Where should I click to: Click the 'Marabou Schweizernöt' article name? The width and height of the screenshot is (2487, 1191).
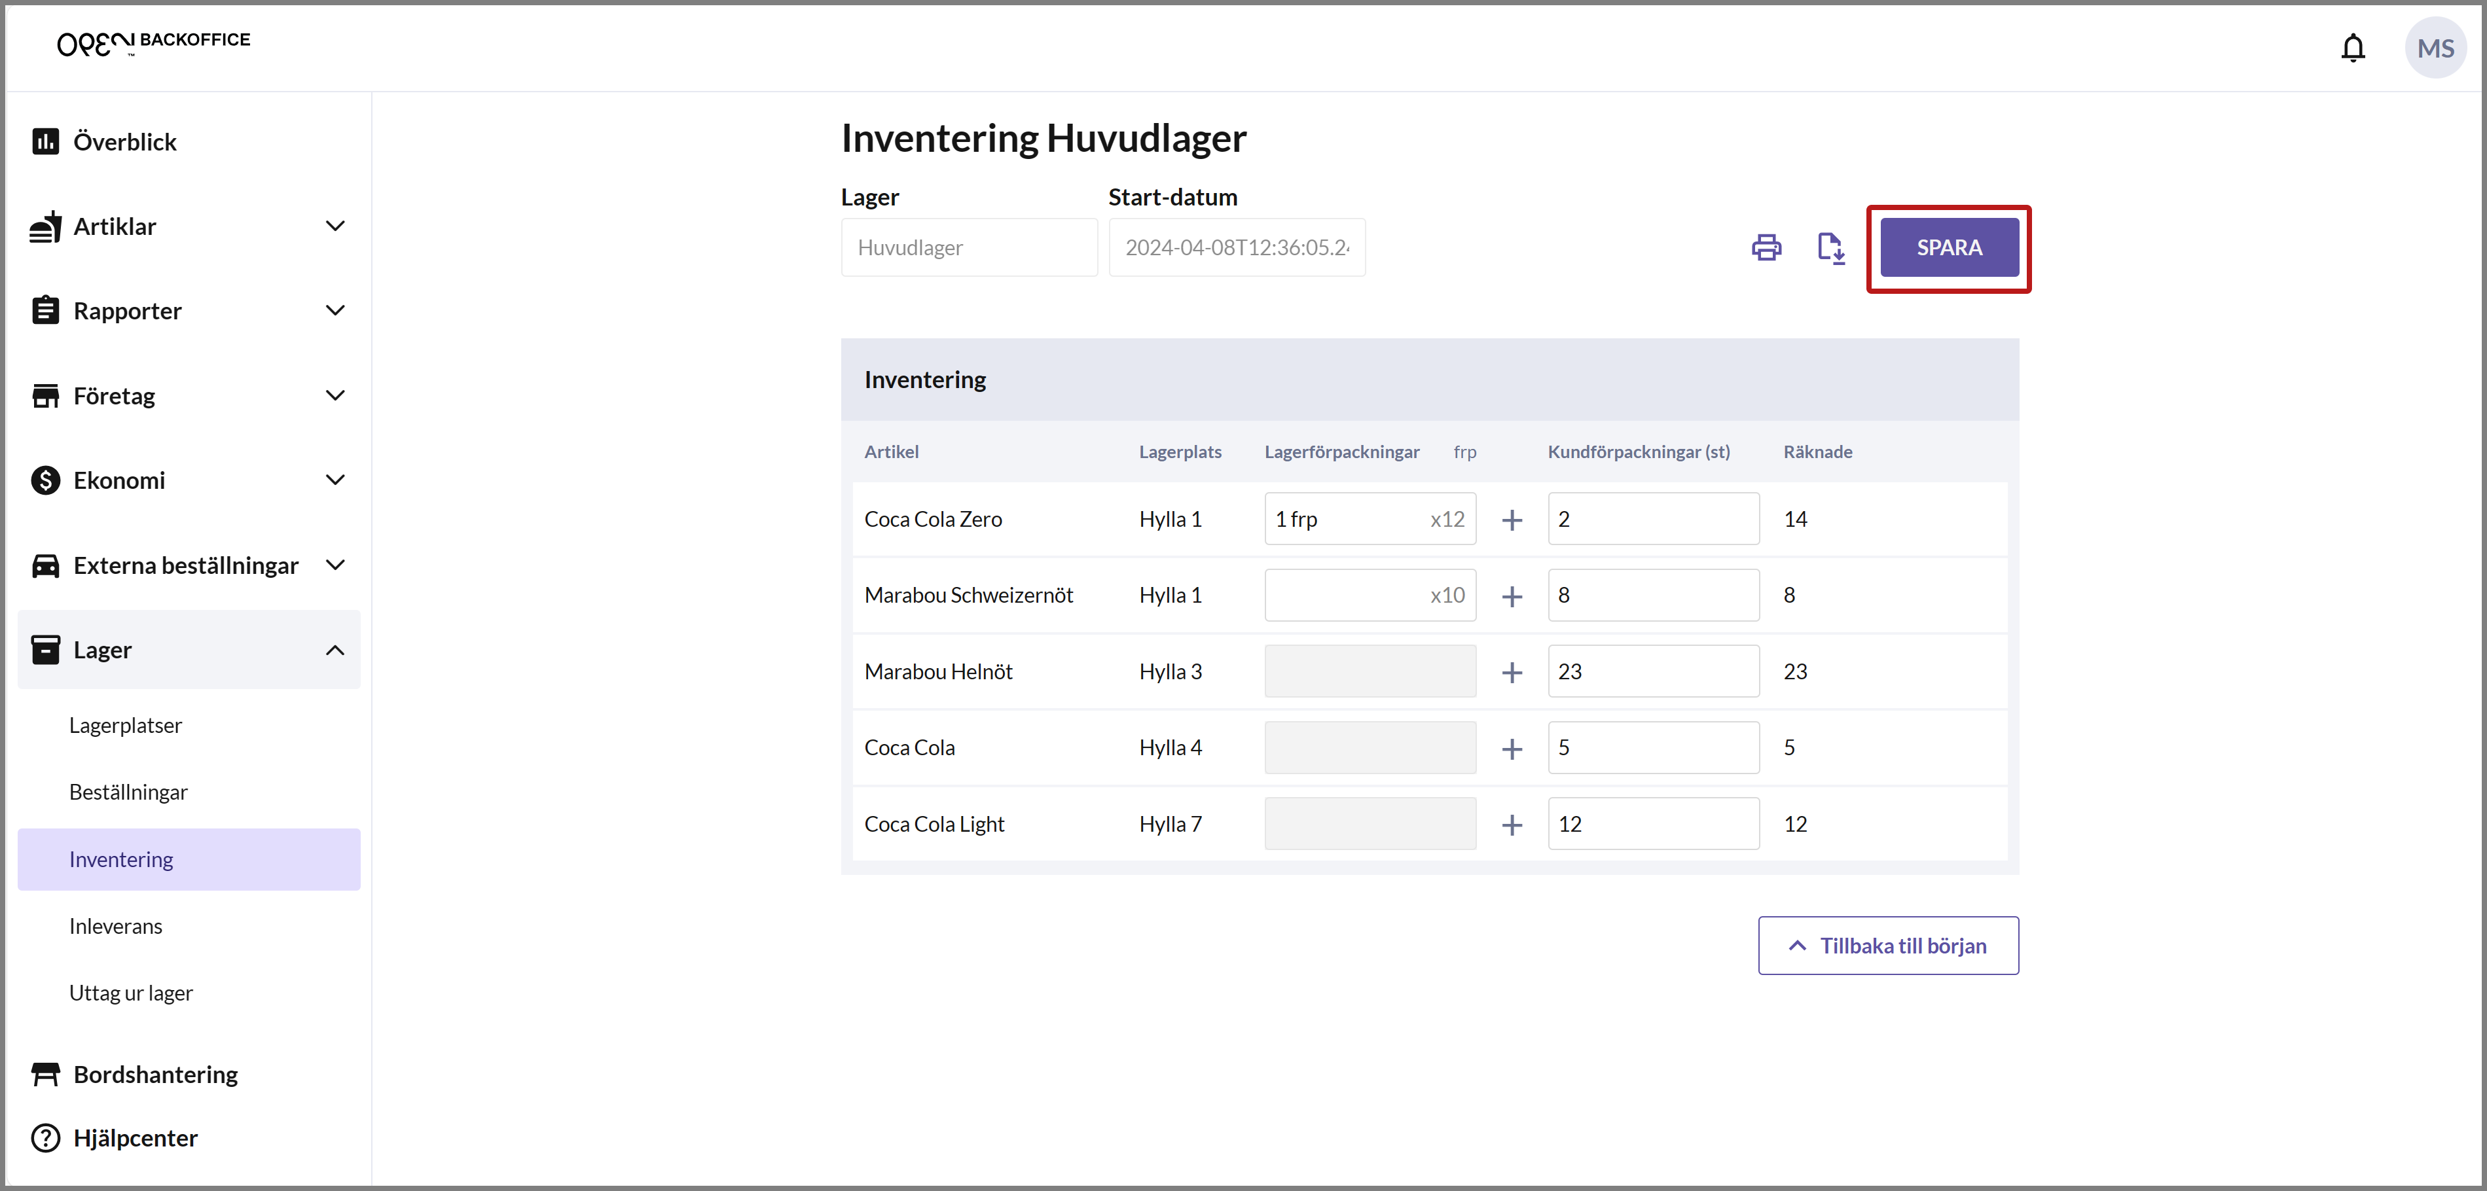click(968, 595)
